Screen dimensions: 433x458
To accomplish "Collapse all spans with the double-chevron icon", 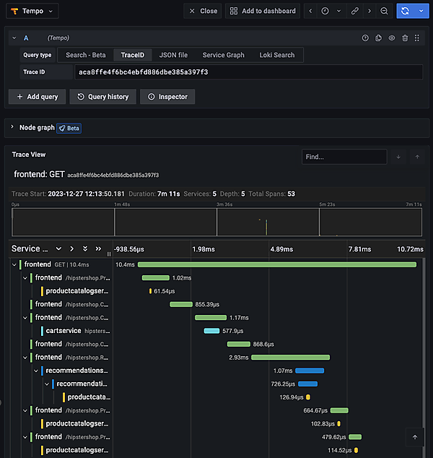I will (98, 249).
